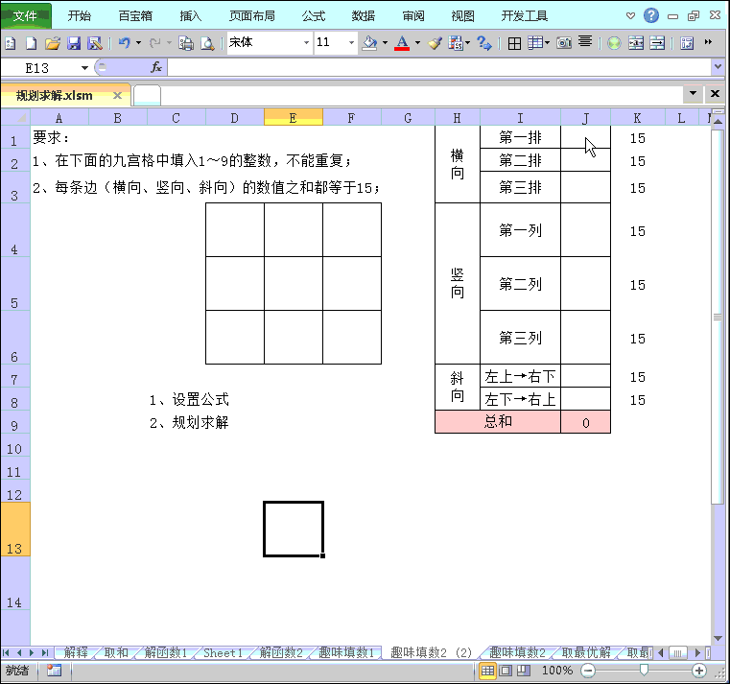Click the Print Preview magnifier icon
This screenshot has width=730, height=684.
(207, 43)
